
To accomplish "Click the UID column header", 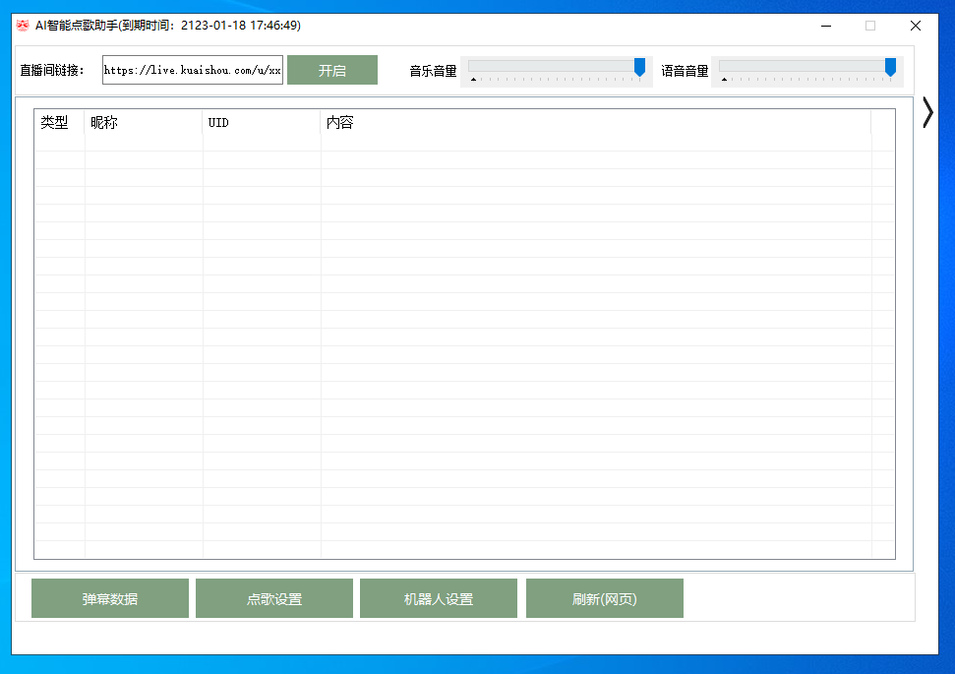I will (262, 123).
